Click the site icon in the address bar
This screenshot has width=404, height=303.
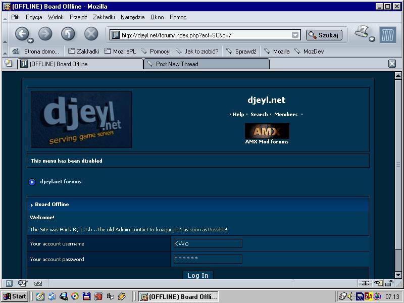click(x=116, y=35)
